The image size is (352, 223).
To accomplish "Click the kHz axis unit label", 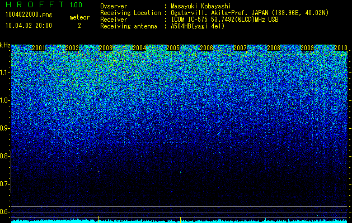I will tap(5, 45).
